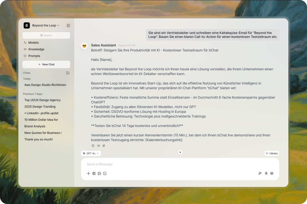
Task: Click the Beyond the Loop logo icon
Action: coord(27,25)
